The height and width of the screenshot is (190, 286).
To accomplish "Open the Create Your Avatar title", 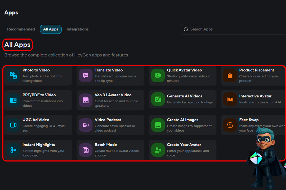I will (x=184, y=145).
